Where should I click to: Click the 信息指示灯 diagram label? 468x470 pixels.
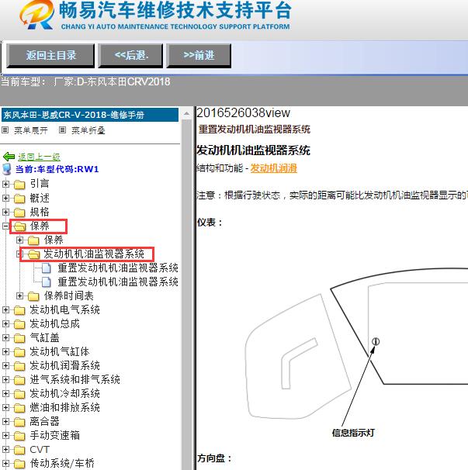pos(353,433)
